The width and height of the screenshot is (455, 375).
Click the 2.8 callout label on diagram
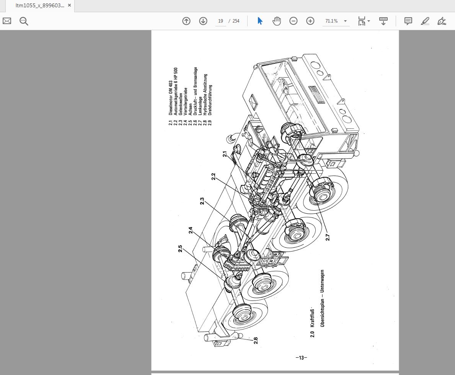click(x=256, y=340)
